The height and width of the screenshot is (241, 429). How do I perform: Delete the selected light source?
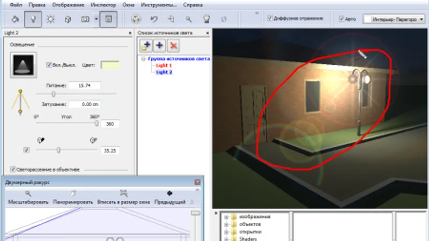[173, 46]
